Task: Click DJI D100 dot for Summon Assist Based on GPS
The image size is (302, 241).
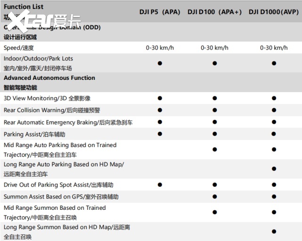Action: [x=214, y=197]
